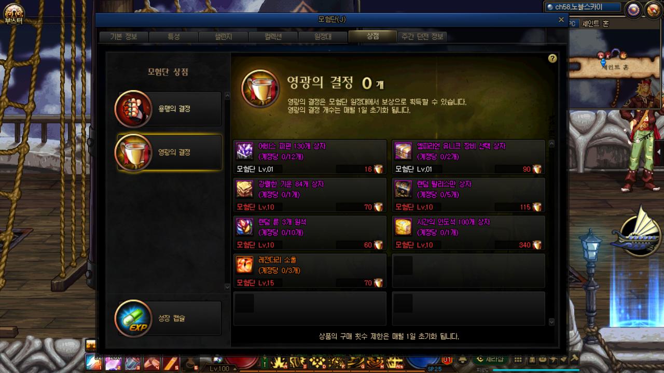Select the 엠피리언 유니크 장비 선택 상자 entry
The height and width of the screenshot is (373, 664).
coord(468,157)
